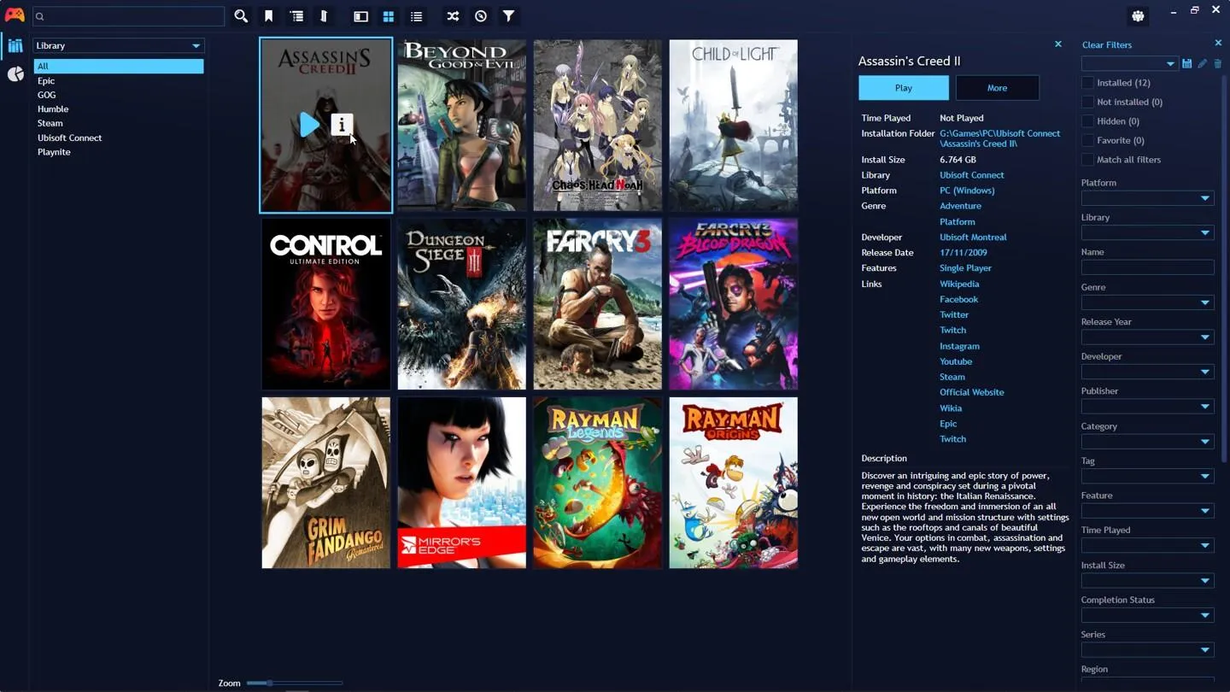Viewport: 1230px width, 692px height.
Task: Click the blue play icon on Assassin's Creed II
Action: click(x=309, y=125)
